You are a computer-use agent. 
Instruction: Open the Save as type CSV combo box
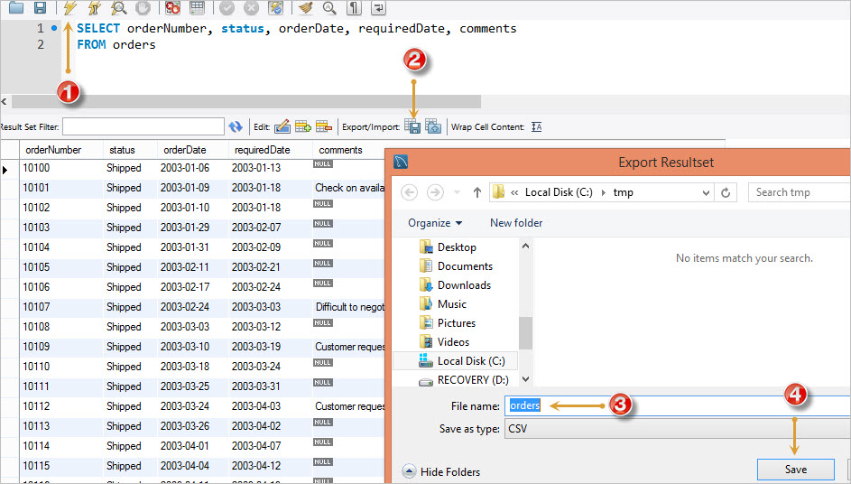click(678, 429)
